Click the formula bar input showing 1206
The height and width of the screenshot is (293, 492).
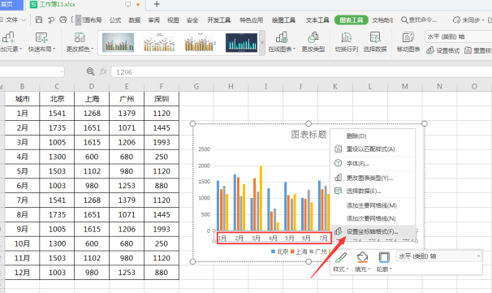coord(301,72)
